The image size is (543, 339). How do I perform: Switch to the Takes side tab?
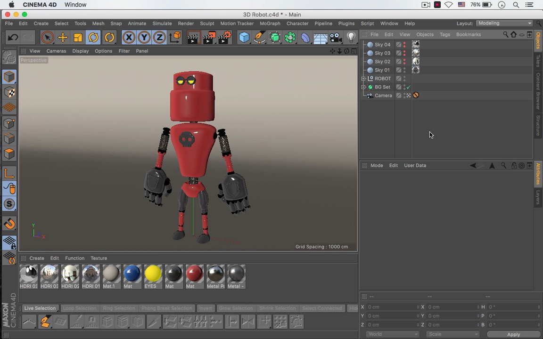pos(538,61)
